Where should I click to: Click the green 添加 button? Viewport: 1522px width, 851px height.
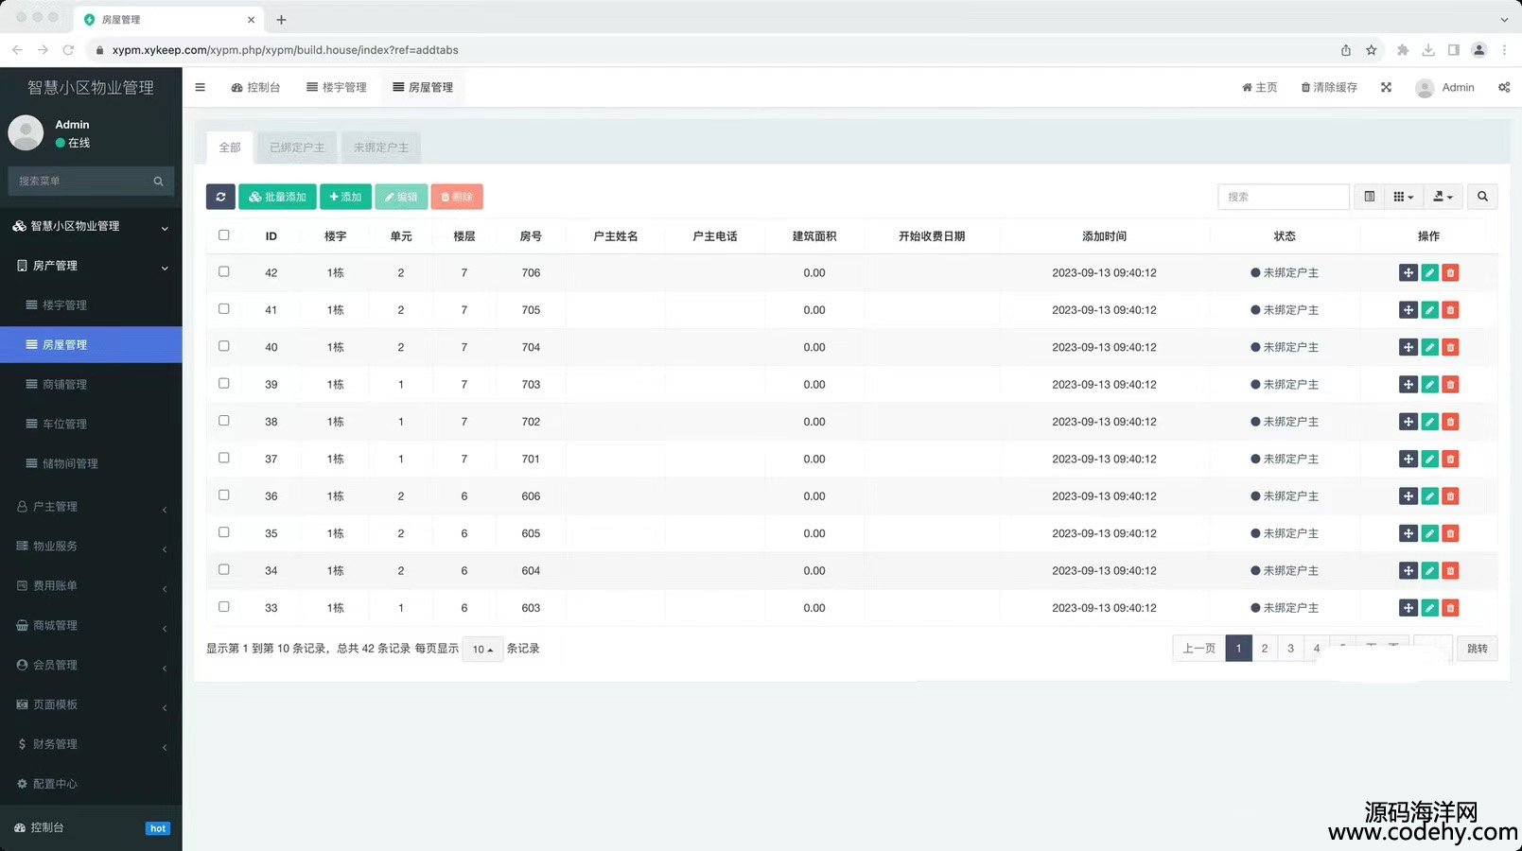[345, 197]
